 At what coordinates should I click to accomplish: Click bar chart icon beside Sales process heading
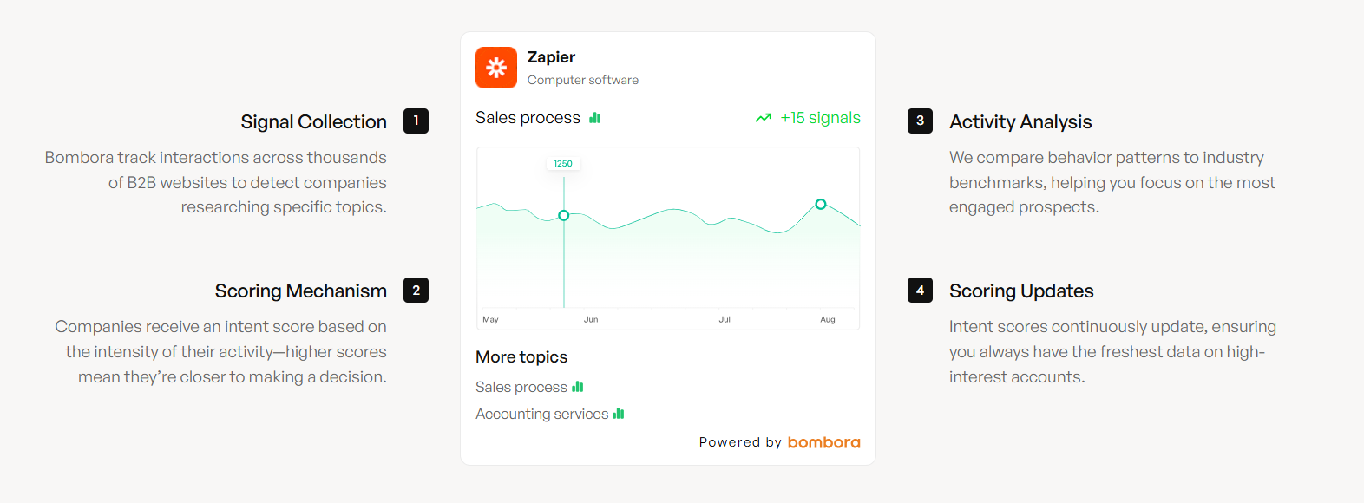[x=595, y=118]
